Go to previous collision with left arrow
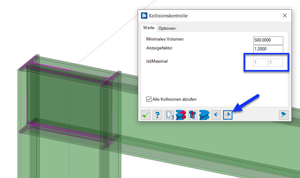 click(216, 115)
